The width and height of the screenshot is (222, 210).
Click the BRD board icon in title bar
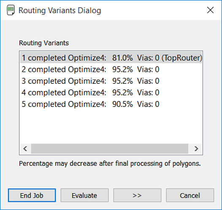11,10
